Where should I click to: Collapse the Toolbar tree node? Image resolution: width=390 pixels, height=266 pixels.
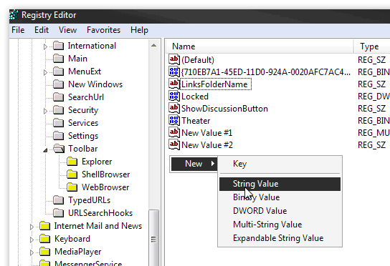click(45, 150)
